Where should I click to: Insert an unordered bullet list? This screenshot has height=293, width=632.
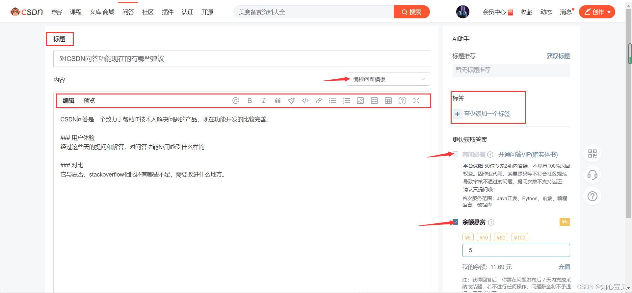tap(332, 101)
